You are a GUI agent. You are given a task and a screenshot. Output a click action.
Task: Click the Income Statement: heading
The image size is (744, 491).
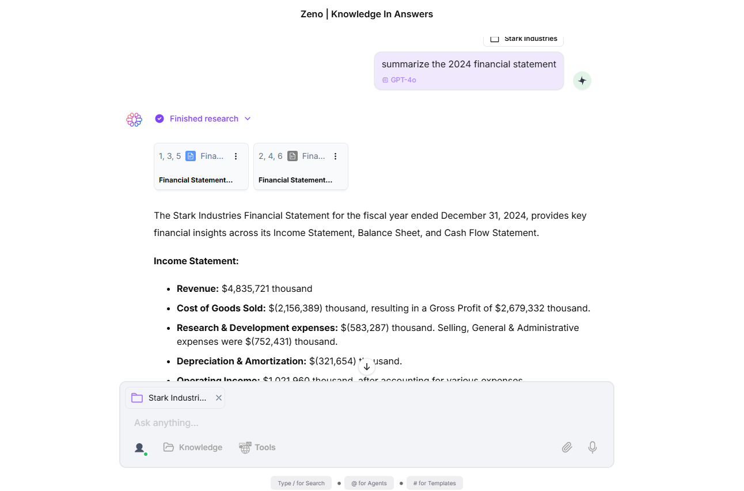(x=196, y=261)
